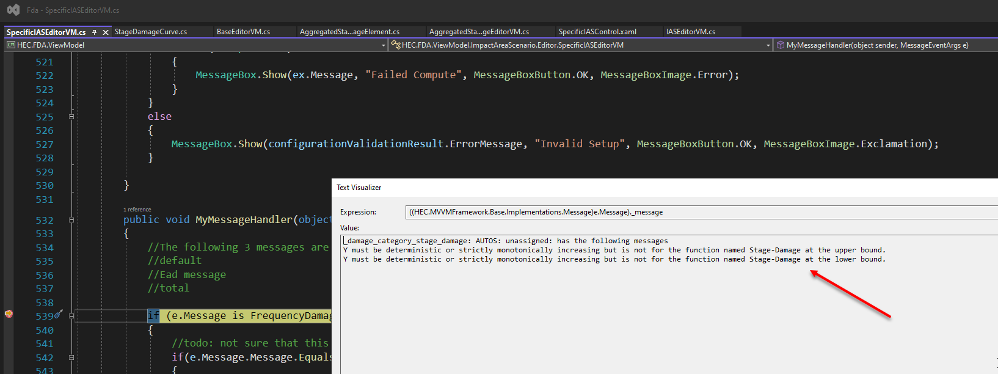The height and width of the screenshot is (374, 998).
Task: Click the MyMessageHandler method name on line 532
Action: click(244, 219)
